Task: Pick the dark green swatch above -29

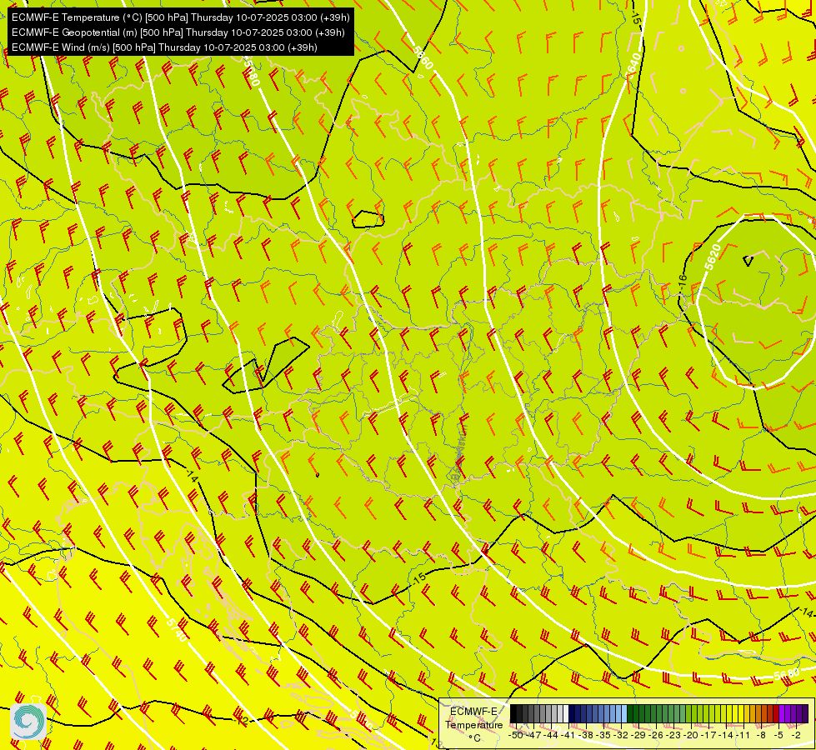Action: click(636, 713)
